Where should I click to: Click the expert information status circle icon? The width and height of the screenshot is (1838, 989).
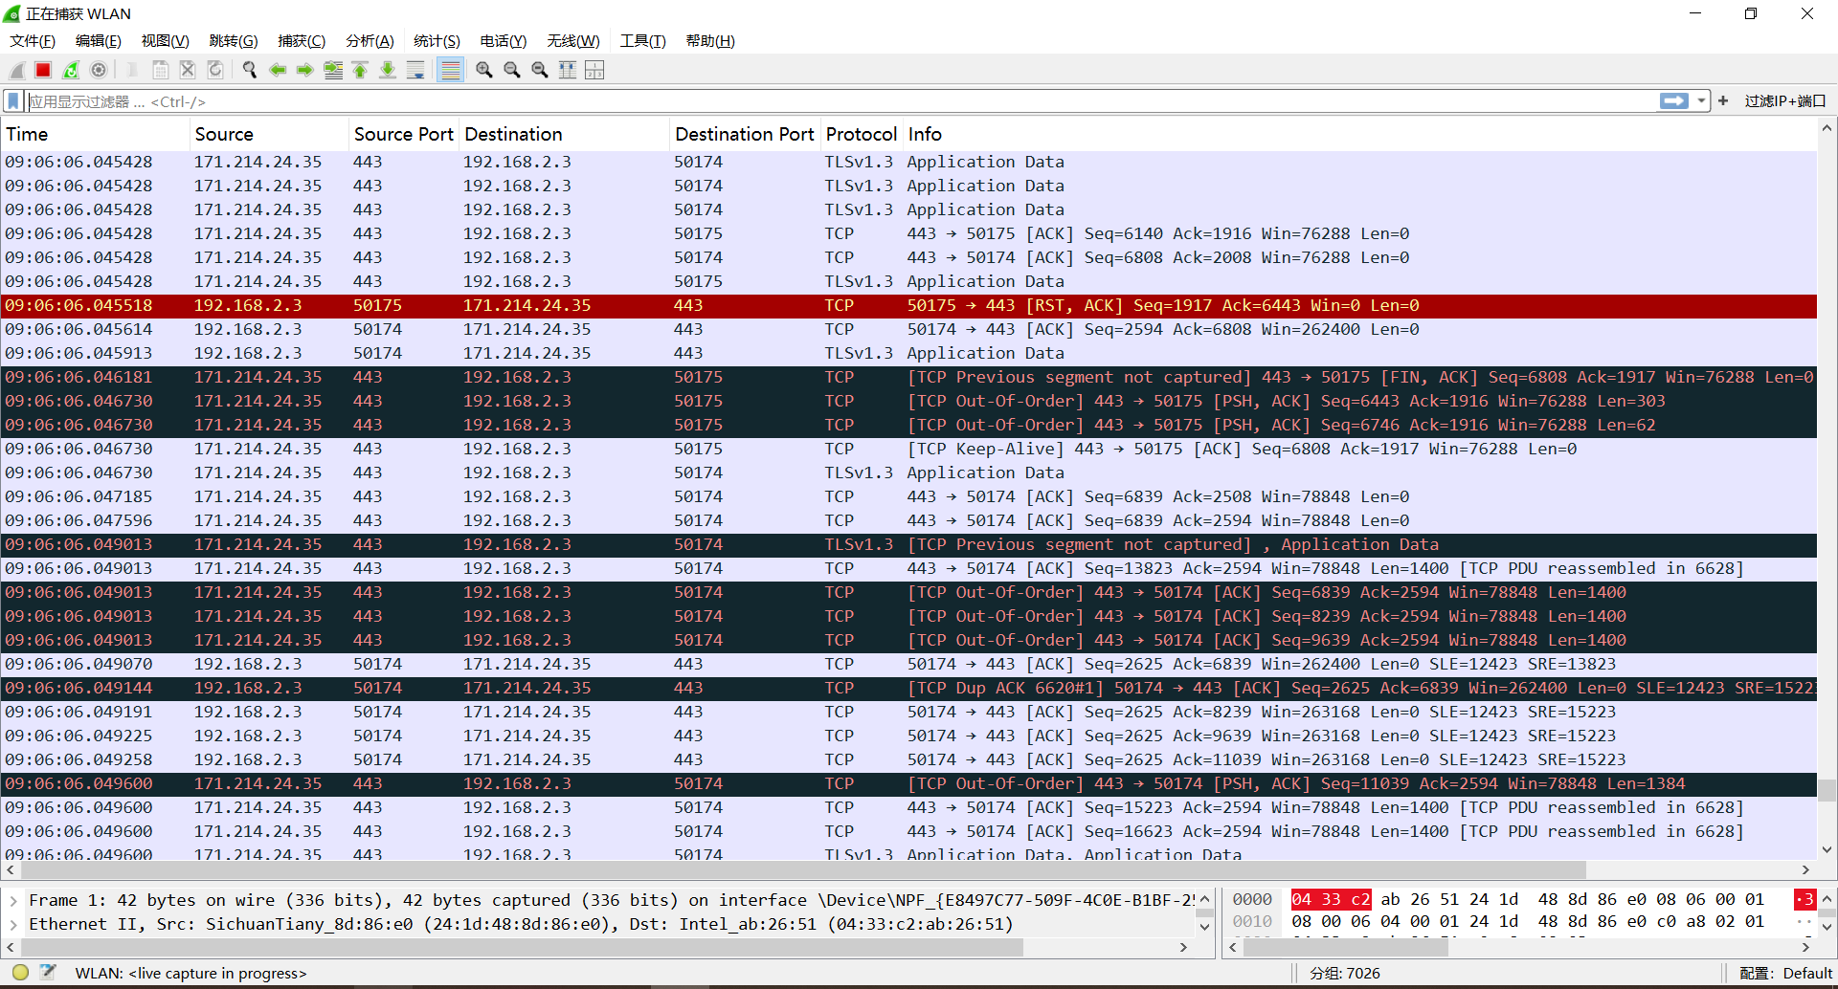pos(20,973)
